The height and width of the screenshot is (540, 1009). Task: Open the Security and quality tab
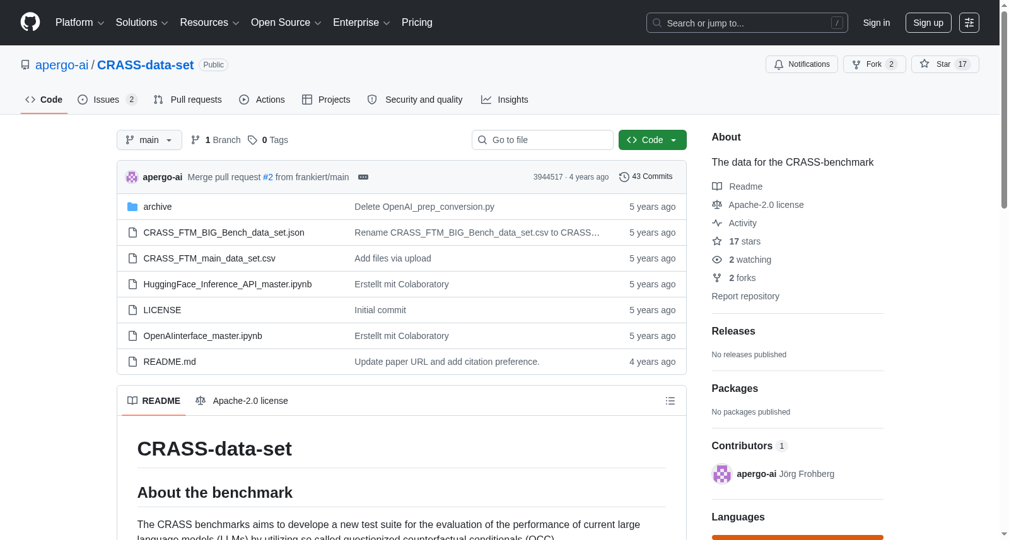(415, 100)
